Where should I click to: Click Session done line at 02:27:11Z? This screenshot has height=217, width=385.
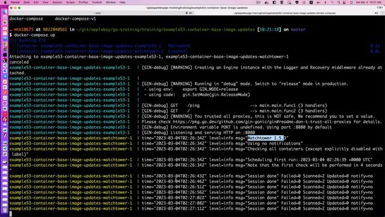pyautogui.click(x=191, y=209)
